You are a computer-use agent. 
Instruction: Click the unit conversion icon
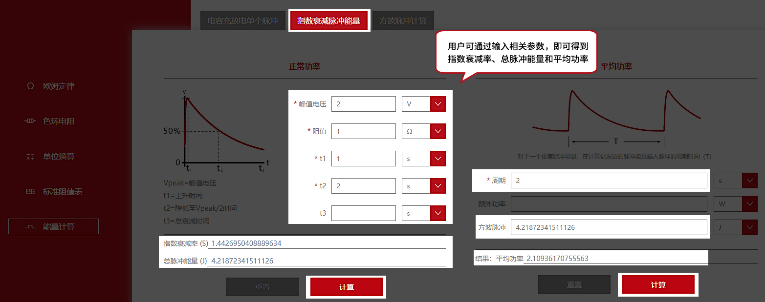coord(30,157)
